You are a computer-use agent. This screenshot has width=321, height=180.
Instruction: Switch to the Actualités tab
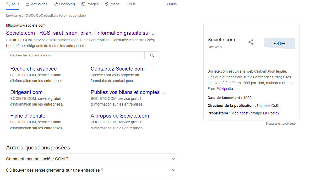[x=36, y=4]
